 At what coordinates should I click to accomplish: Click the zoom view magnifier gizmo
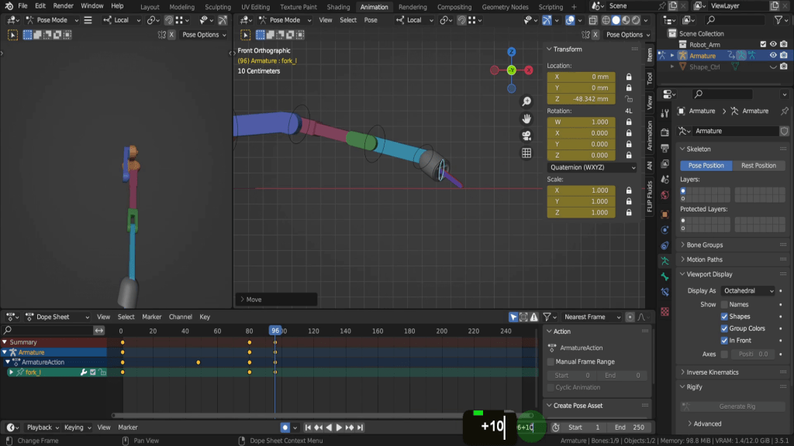tap(526, 101)
